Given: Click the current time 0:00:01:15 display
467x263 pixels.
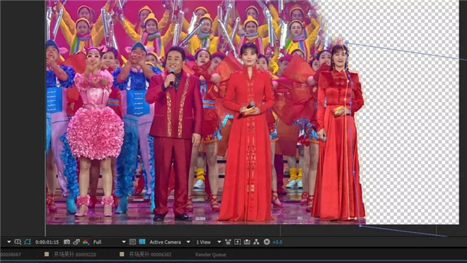Looking at the screenshot, I should point(47,242).
